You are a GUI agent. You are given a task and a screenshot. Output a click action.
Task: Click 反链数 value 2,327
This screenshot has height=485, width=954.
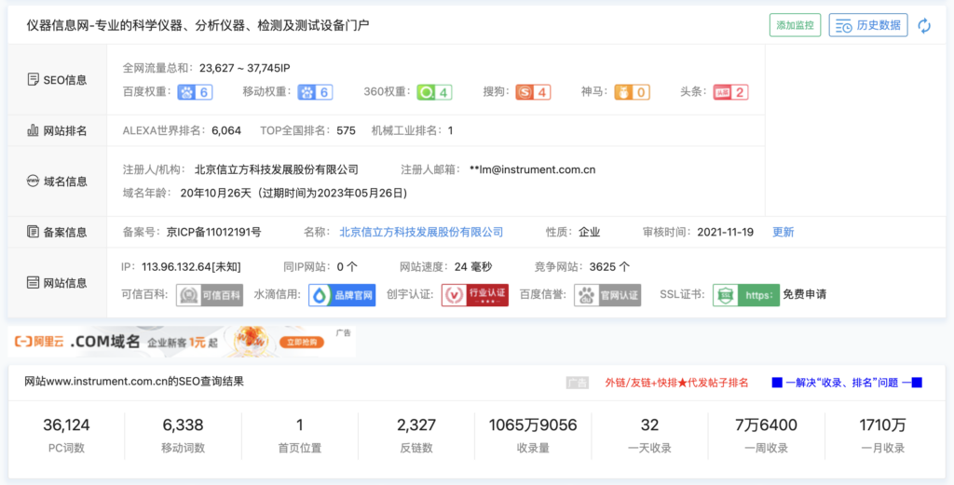(416, 425)
